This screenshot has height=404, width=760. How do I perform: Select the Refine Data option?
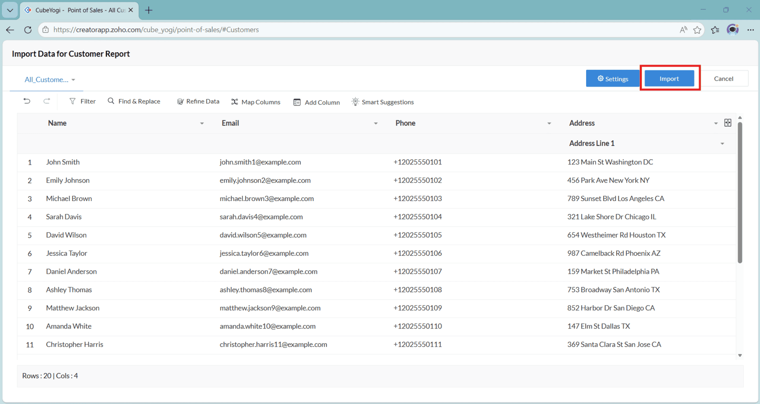pos(198,102)
